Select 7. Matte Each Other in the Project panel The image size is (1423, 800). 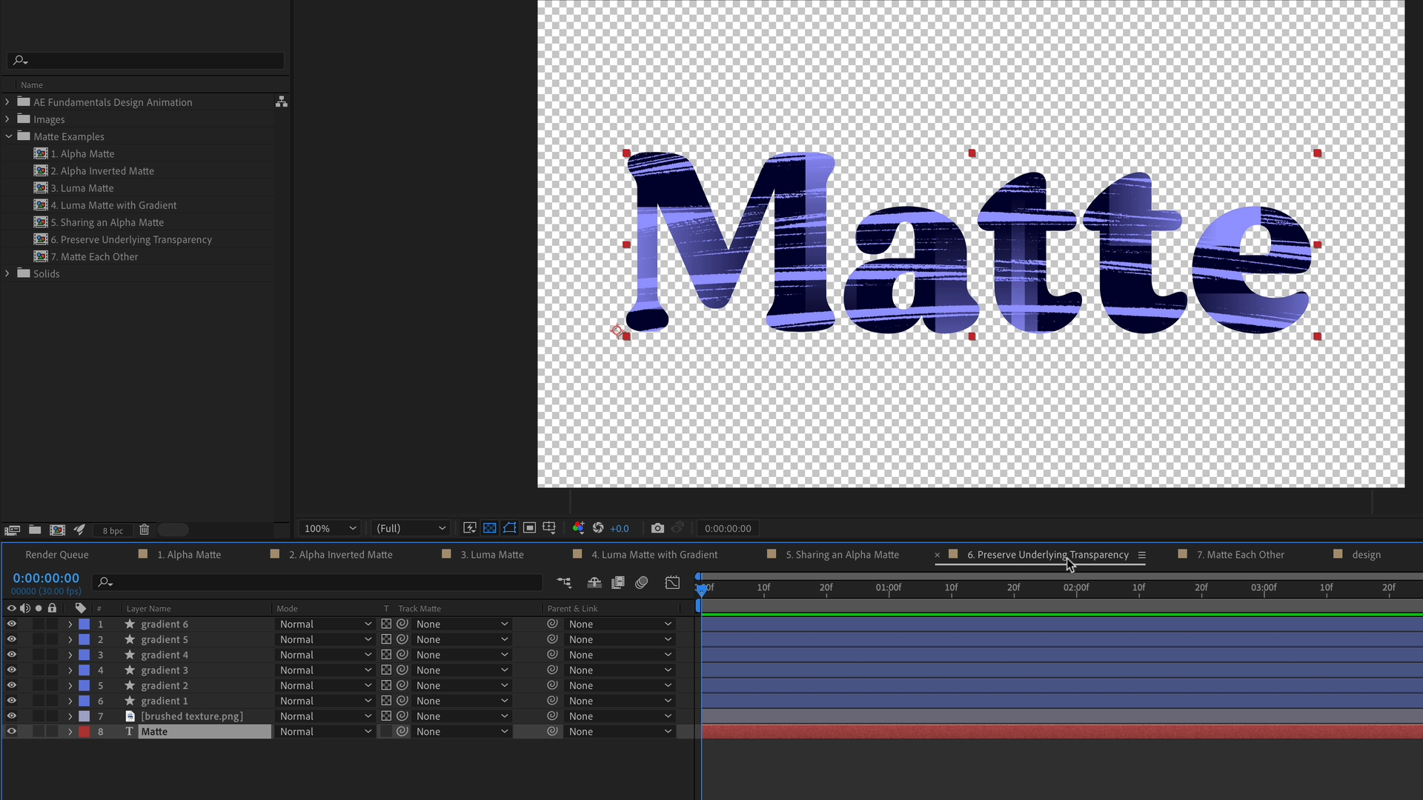point(95,256)
